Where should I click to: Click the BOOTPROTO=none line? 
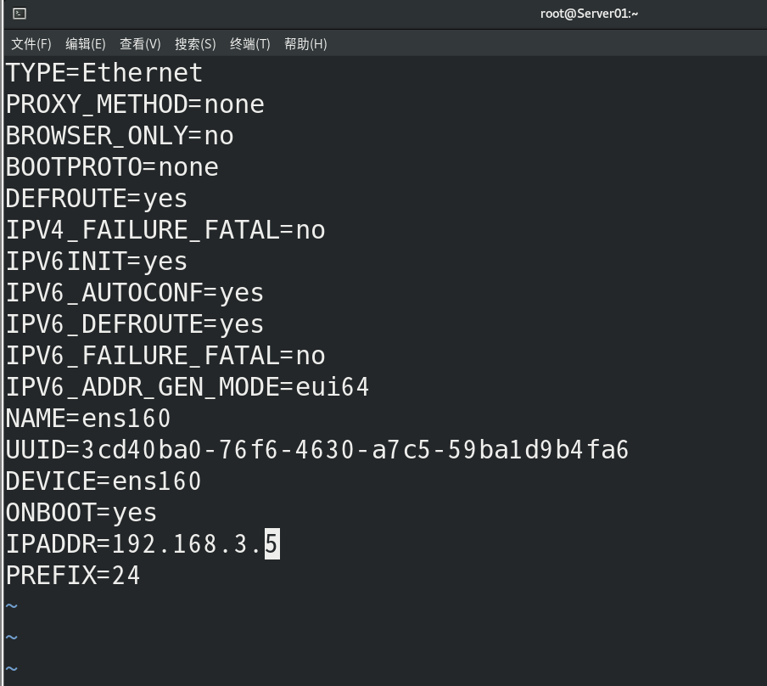(112, 167)
